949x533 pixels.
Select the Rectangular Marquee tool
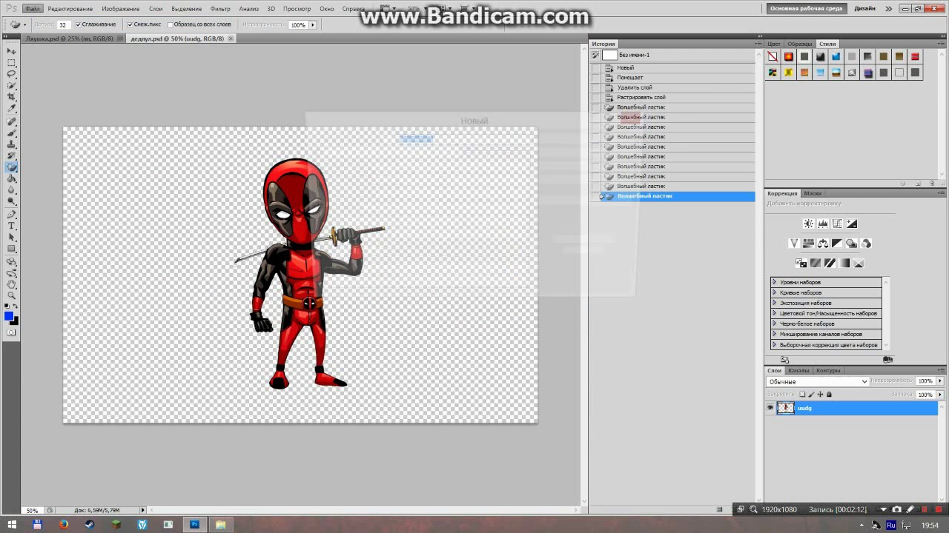12,63
